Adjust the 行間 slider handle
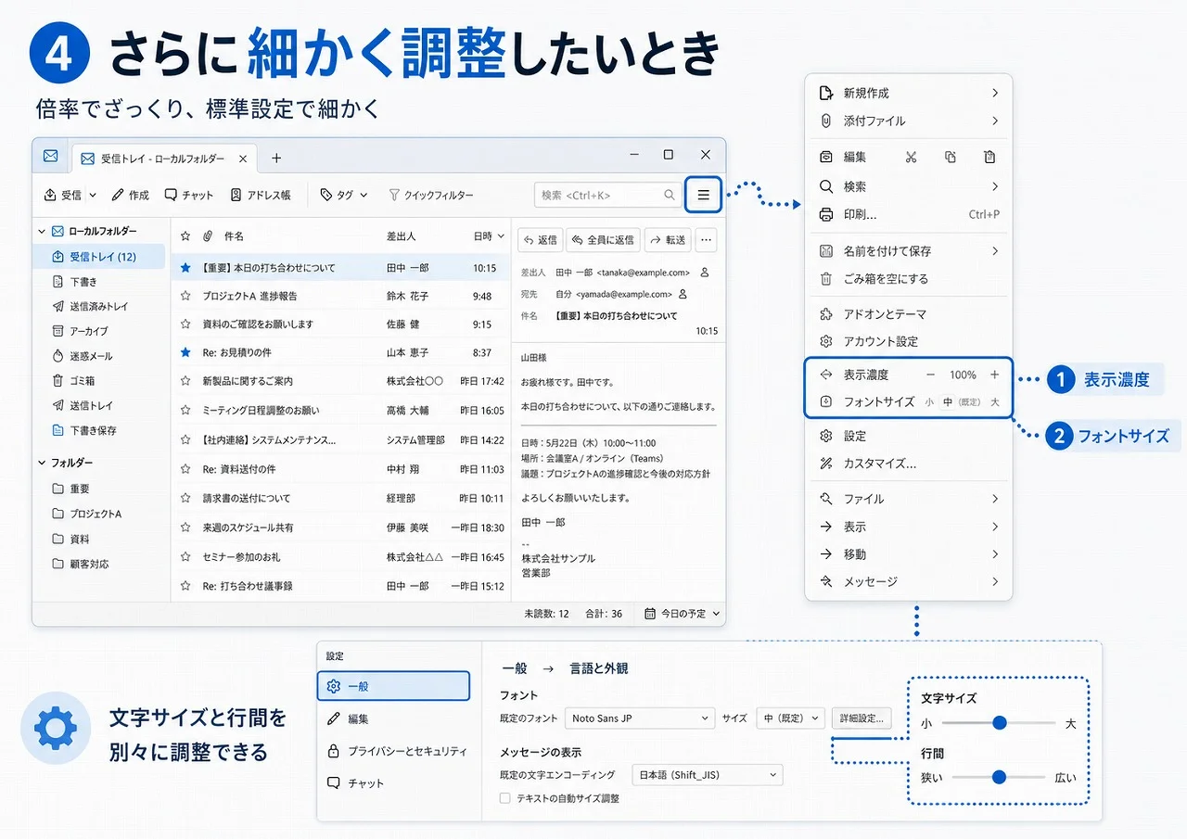 click(x=999, y=777)
